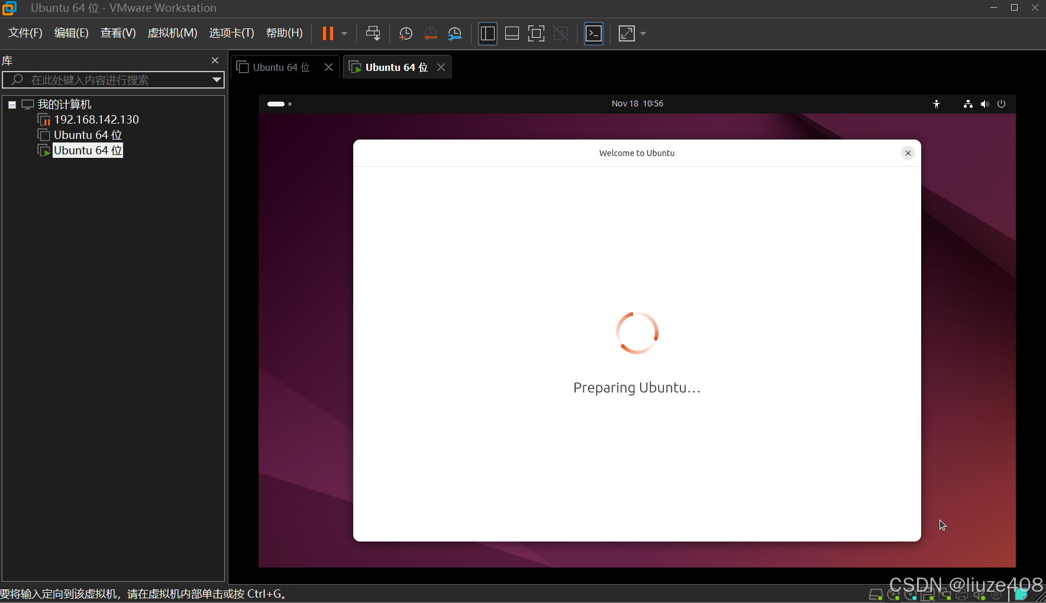
Task: Click the sound card status bar icon
Action: click(979, 595)
